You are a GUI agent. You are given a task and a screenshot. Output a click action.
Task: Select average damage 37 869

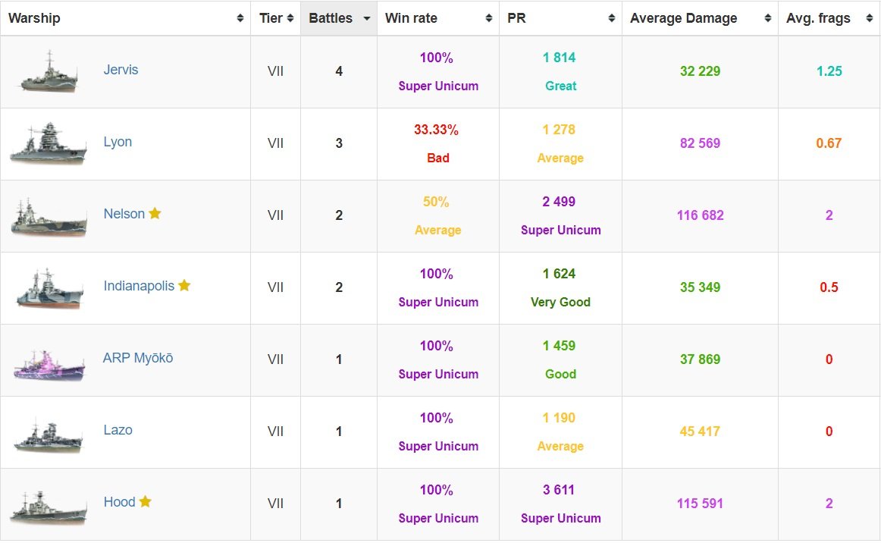(x=700, y=359)
